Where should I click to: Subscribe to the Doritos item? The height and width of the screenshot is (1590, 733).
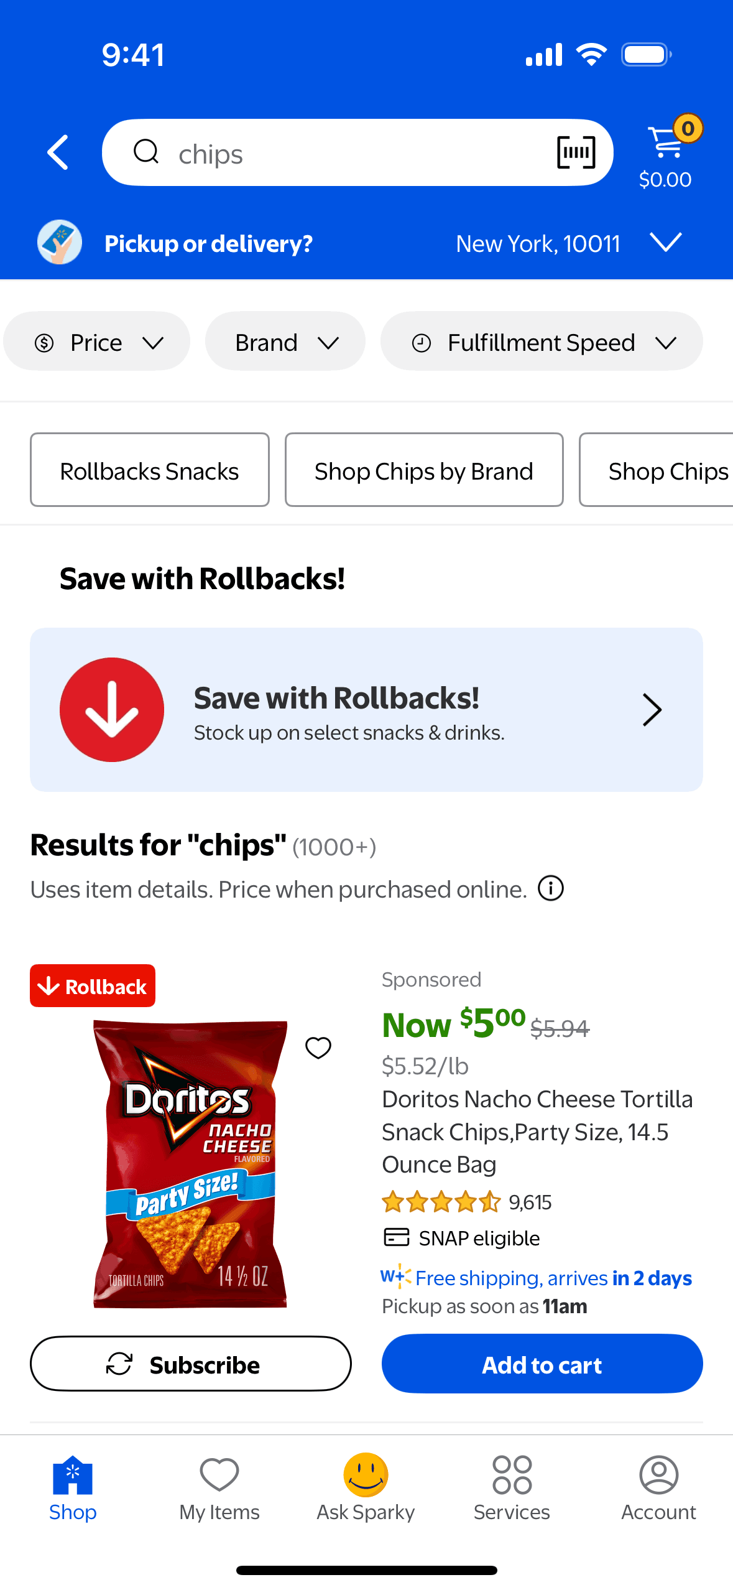(x=190, y=1364)
